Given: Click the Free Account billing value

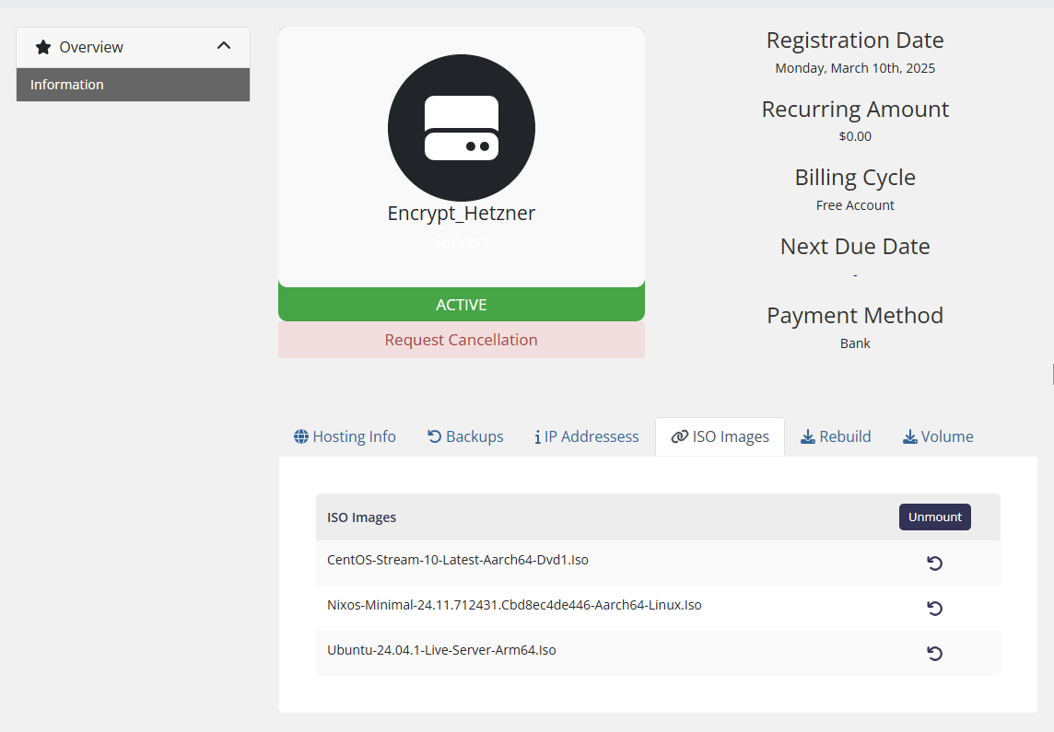Looking at the screenshot, I should (855, 205).
